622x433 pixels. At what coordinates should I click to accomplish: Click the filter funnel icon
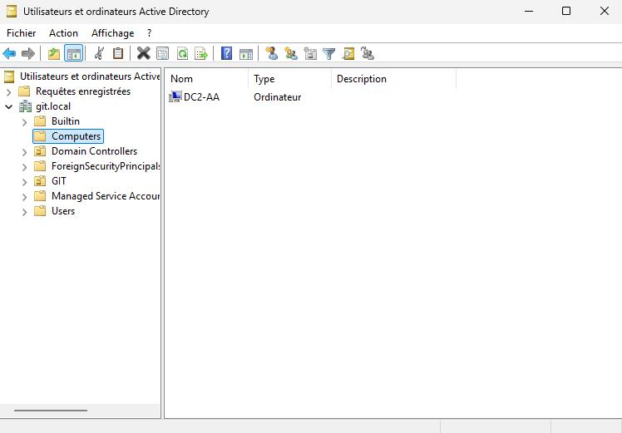tap(328, 53)
